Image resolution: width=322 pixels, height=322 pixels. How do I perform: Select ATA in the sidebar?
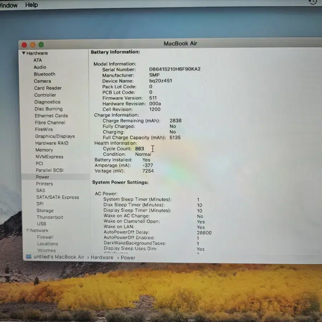click(38, 60)
